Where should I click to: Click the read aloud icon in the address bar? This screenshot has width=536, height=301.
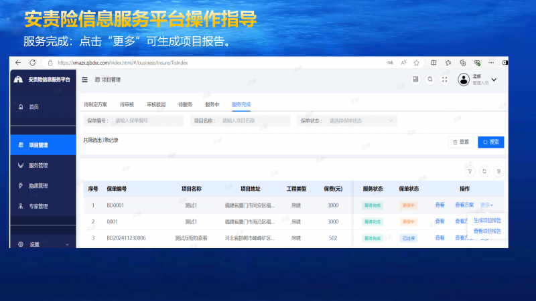(x=403, y=63)
